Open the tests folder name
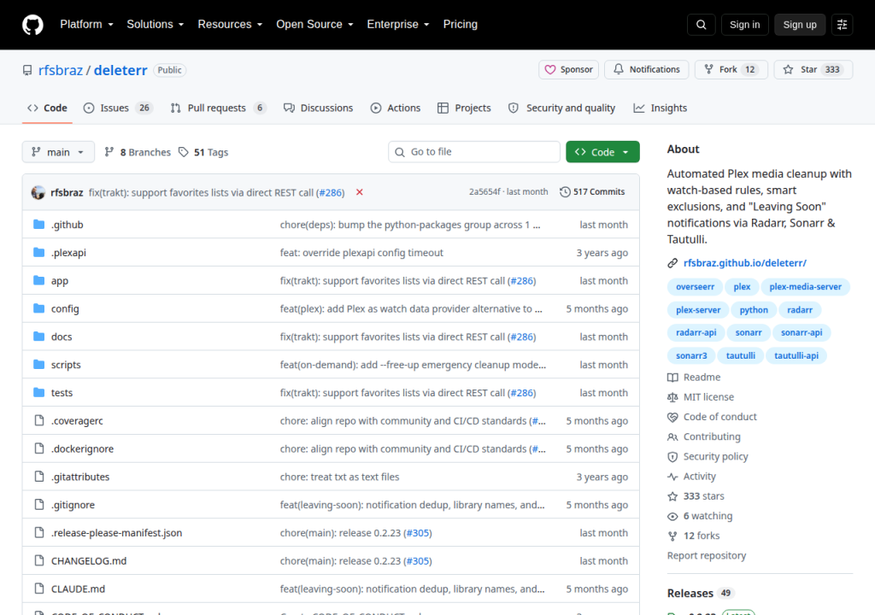Viewport: 875px width, 615px height. tap(62, 393)
